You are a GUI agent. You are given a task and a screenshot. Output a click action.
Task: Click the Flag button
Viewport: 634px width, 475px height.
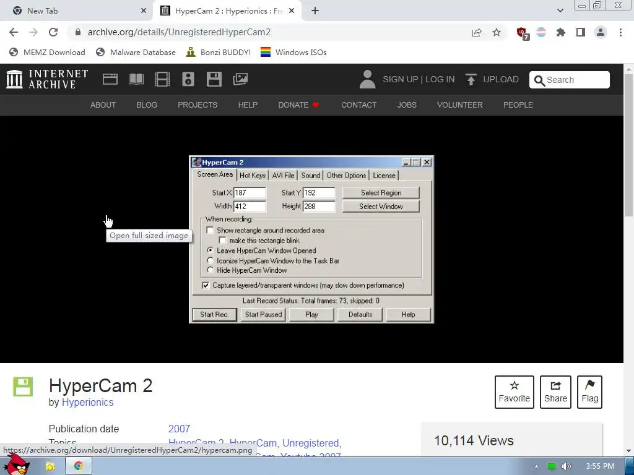click(589, 392)
